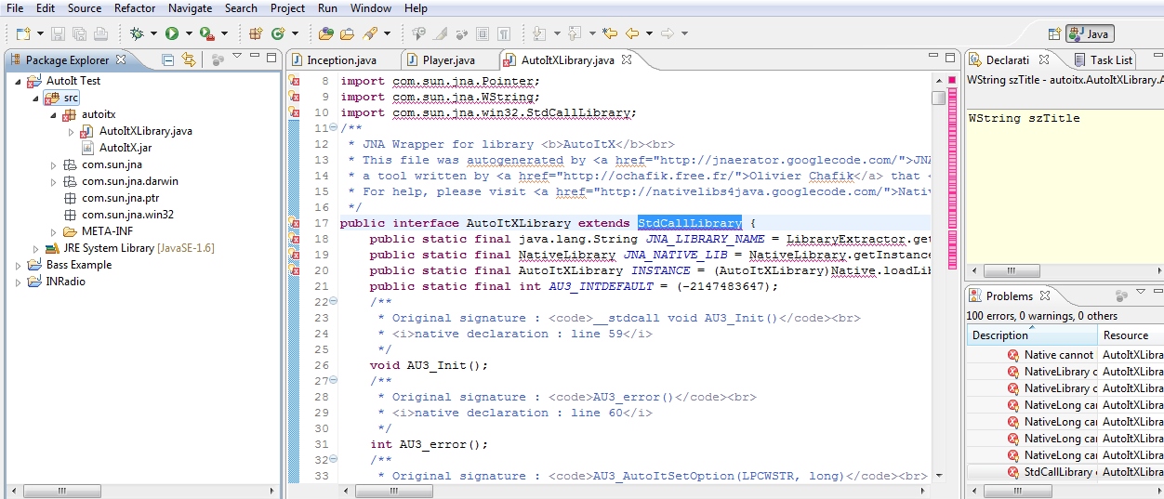Click the Declaration view horizontal scrollbar
This screenshot has width=1164, height=499.
pos(1012,271)
